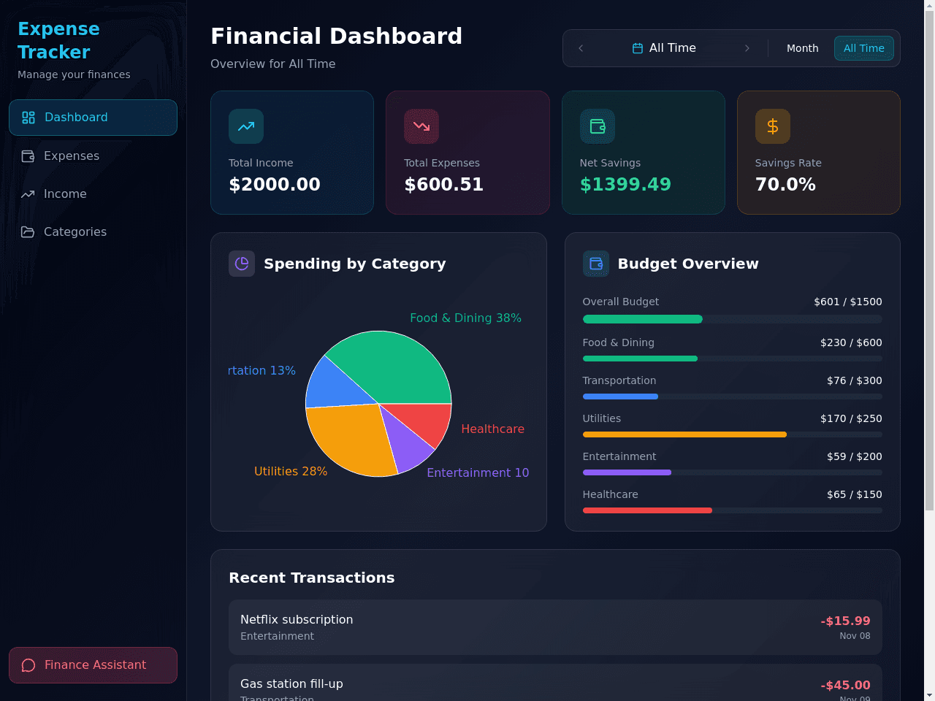The height and width of the screenshot is (701, 935).
Task: Click the Spending by Category pie icon
Action: click(x=242, y=264)
